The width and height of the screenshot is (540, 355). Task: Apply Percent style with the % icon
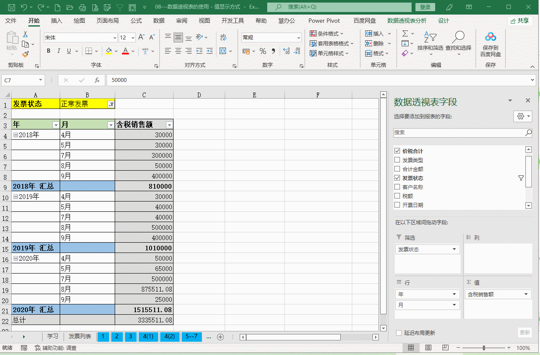pyautogui.click(x=263, y=51)
